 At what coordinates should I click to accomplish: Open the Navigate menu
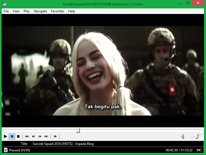tap(40, 11)
